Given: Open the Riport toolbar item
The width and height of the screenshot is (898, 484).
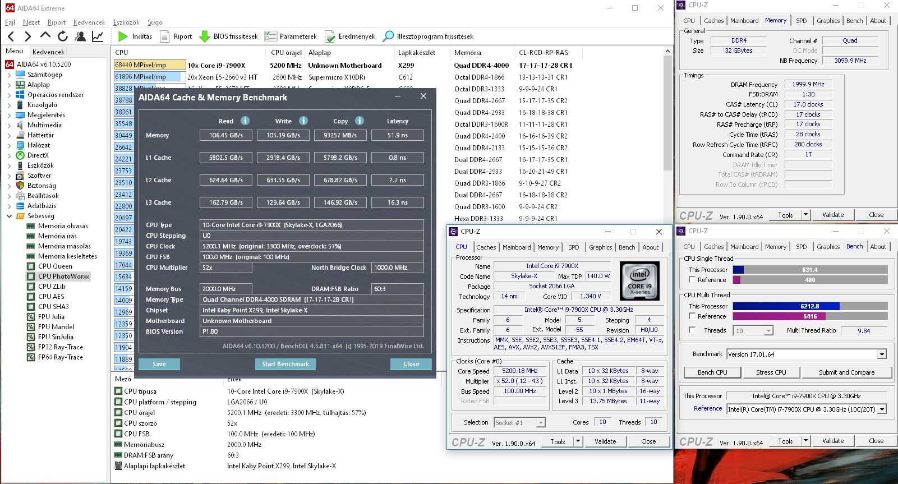Looking at the screenshot, I should (x=176, y=36).
